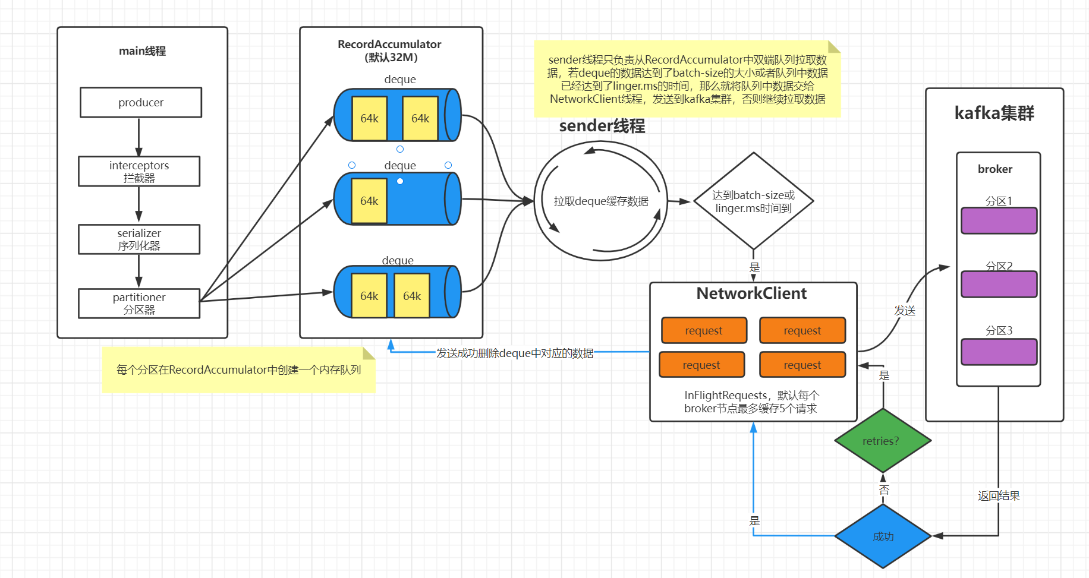Select the bottom-left orange request box
The width and height of the screenshot is (1089, 578).
(701, 365)
